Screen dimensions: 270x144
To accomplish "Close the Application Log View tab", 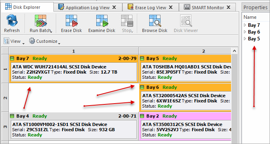I will pos(114,7).
